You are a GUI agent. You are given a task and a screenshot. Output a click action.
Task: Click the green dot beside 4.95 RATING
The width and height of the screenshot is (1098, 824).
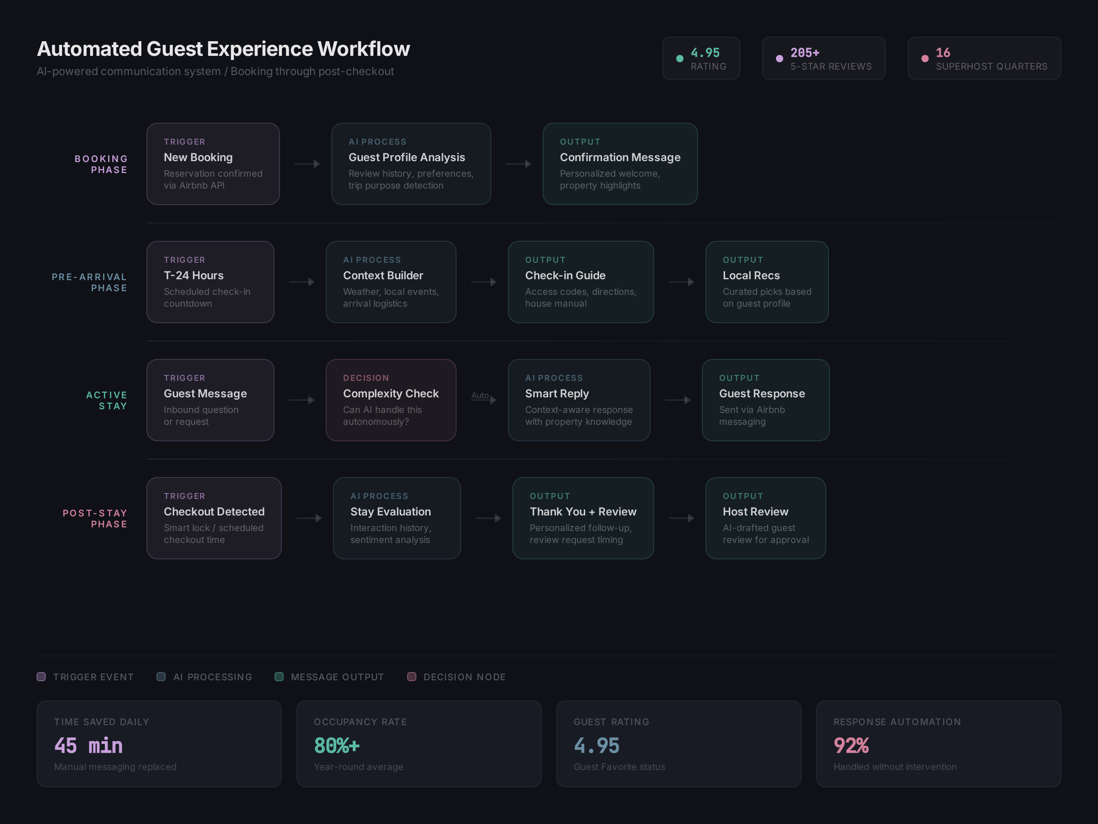679,58
